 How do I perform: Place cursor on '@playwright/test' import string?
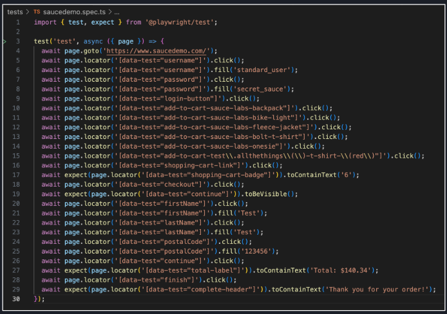(x=185, y=22)
